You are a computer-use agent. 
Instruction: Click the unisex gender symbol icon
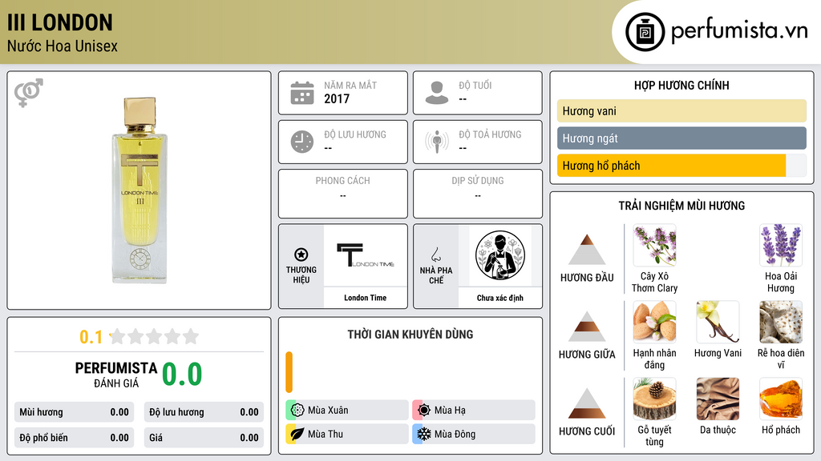pyautogui.click(x=28, y=93)
